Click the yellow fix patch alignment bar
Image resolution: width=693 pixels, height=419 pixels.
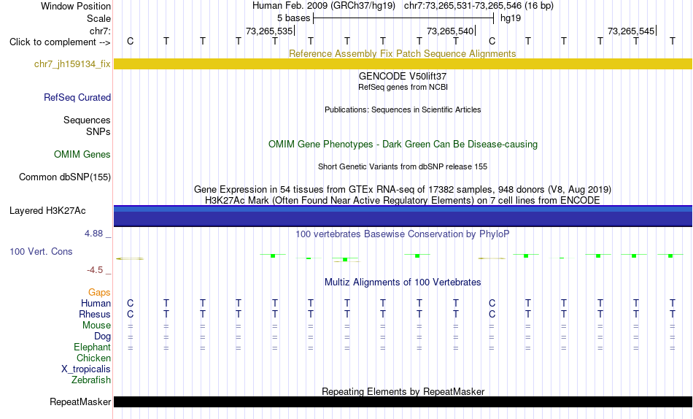(x=403, y=64)
